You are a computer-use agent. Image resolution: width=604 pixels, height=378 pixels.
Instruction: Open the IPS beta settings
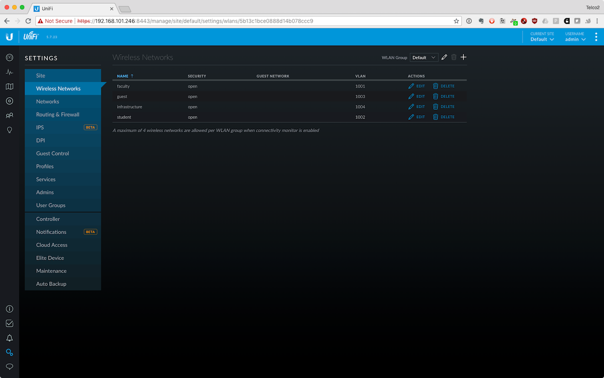63,127
